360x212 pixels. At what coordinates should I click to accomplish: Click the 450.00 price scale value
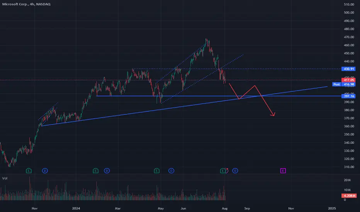(349, 53)
